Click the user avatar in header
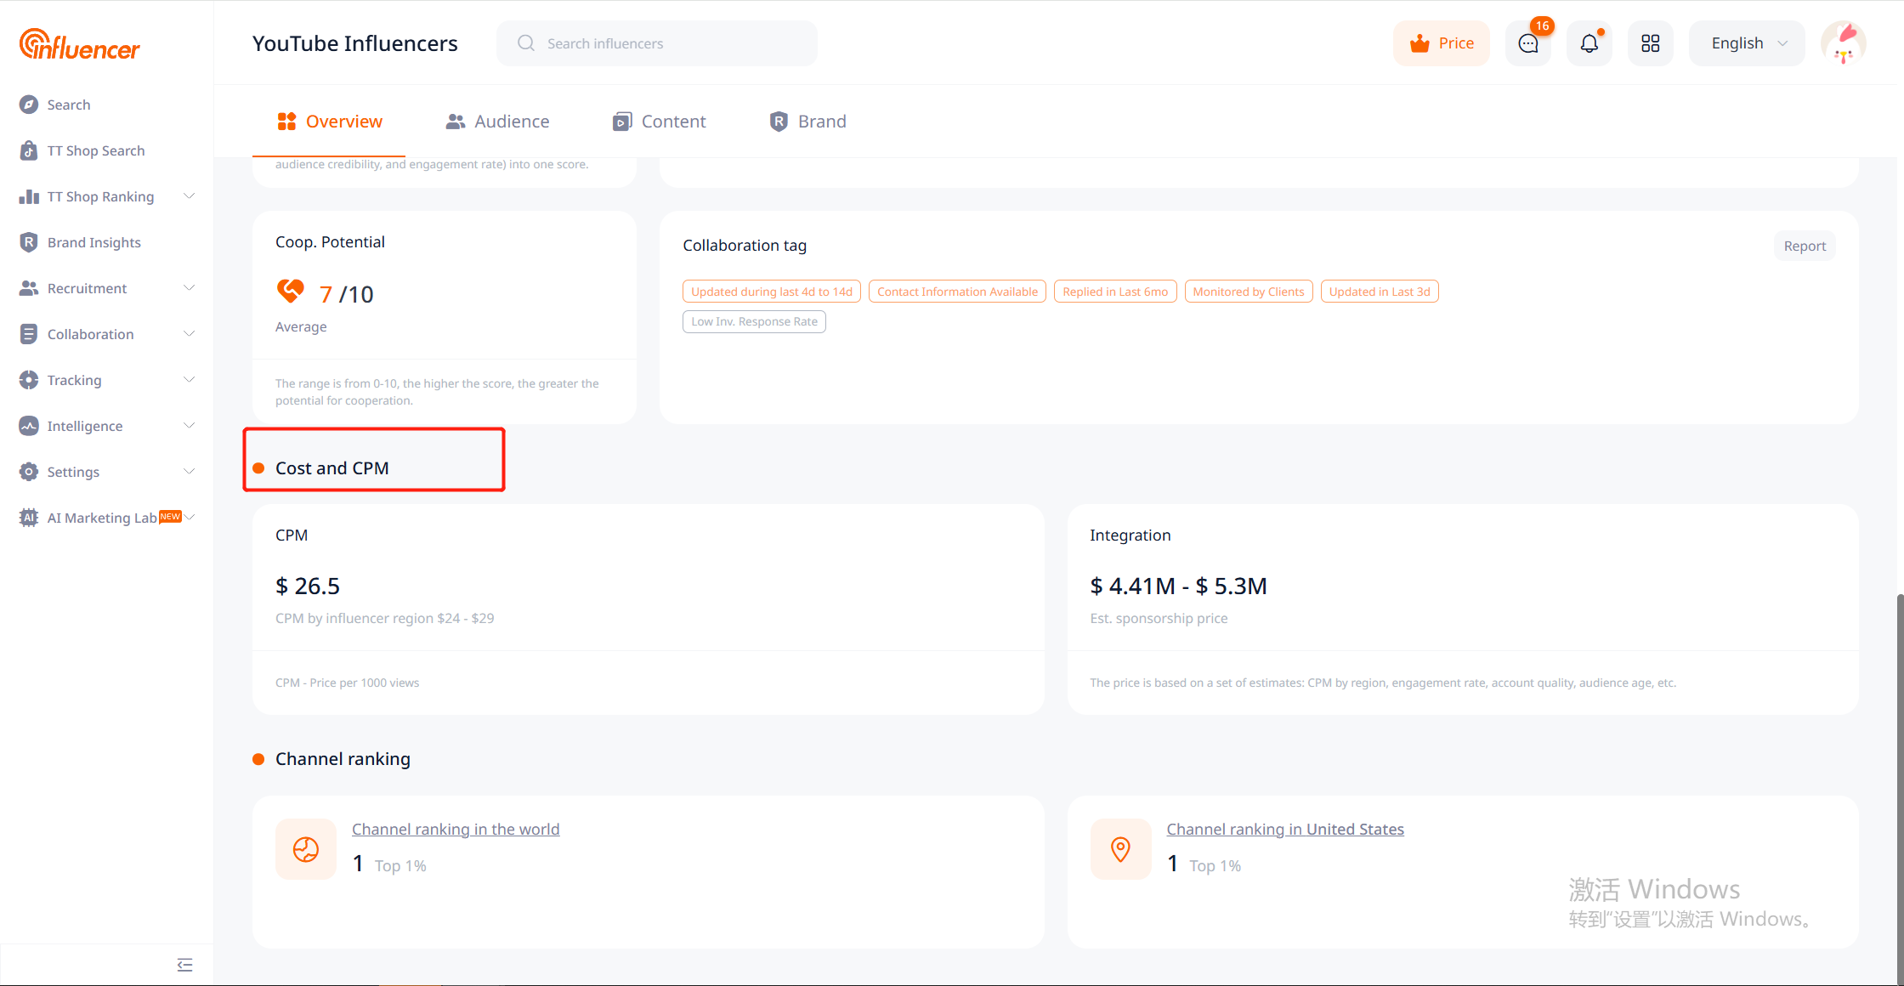 1843,43
